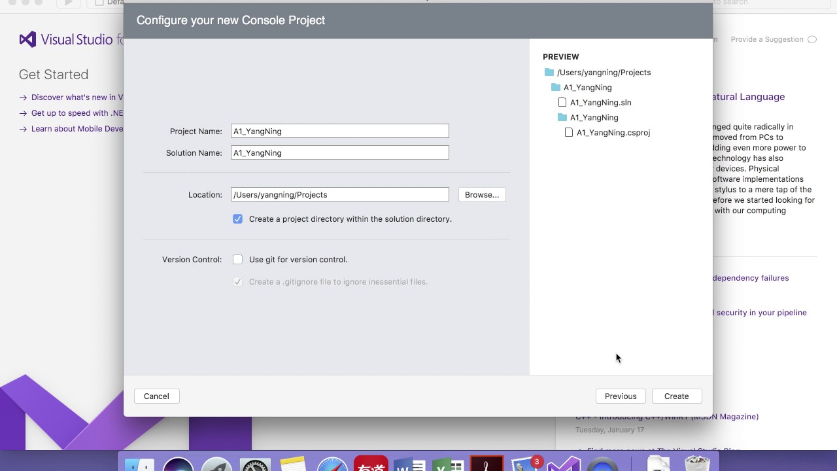Open Microsoft Excel from the dock
837x471 pixels.
449,463
